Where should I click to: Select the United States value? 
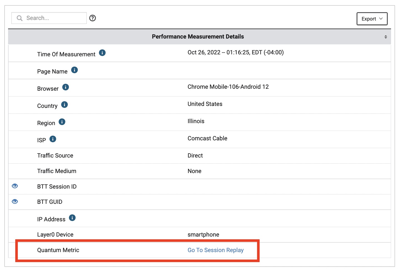(x=205, y=104)
